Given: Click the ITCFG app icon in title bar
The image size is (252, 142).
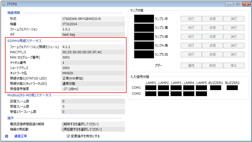Looking at the screenshot, I should pyautogui.click(x=4, y=4).
